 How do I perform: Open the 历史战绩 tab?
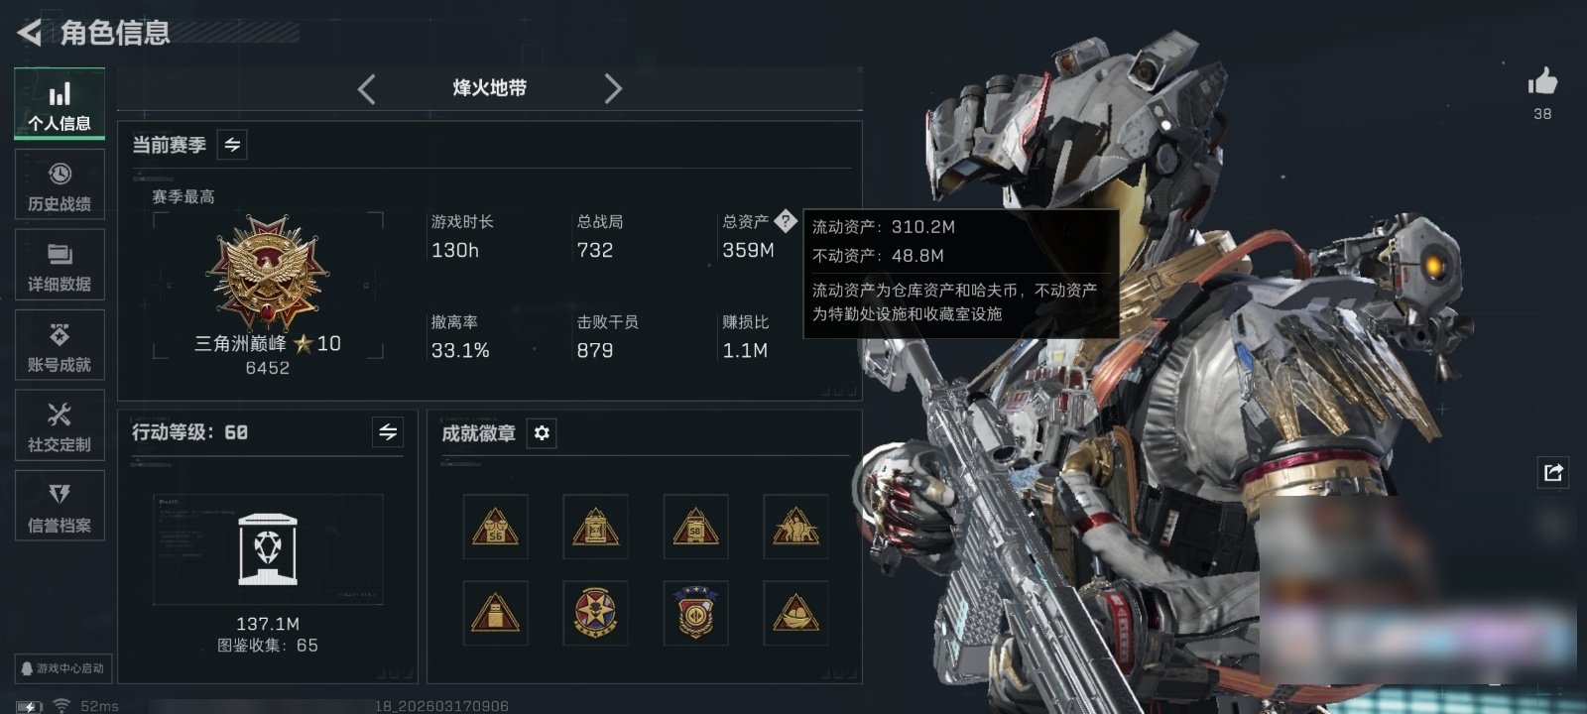point(60,184)
